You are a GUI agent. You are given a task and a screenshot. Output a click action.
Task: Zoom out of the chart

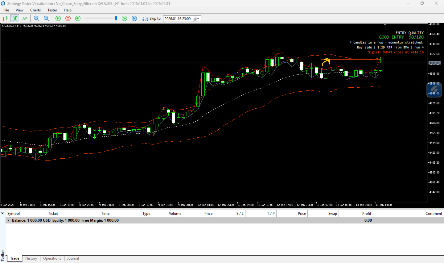(x=46, y=19)
